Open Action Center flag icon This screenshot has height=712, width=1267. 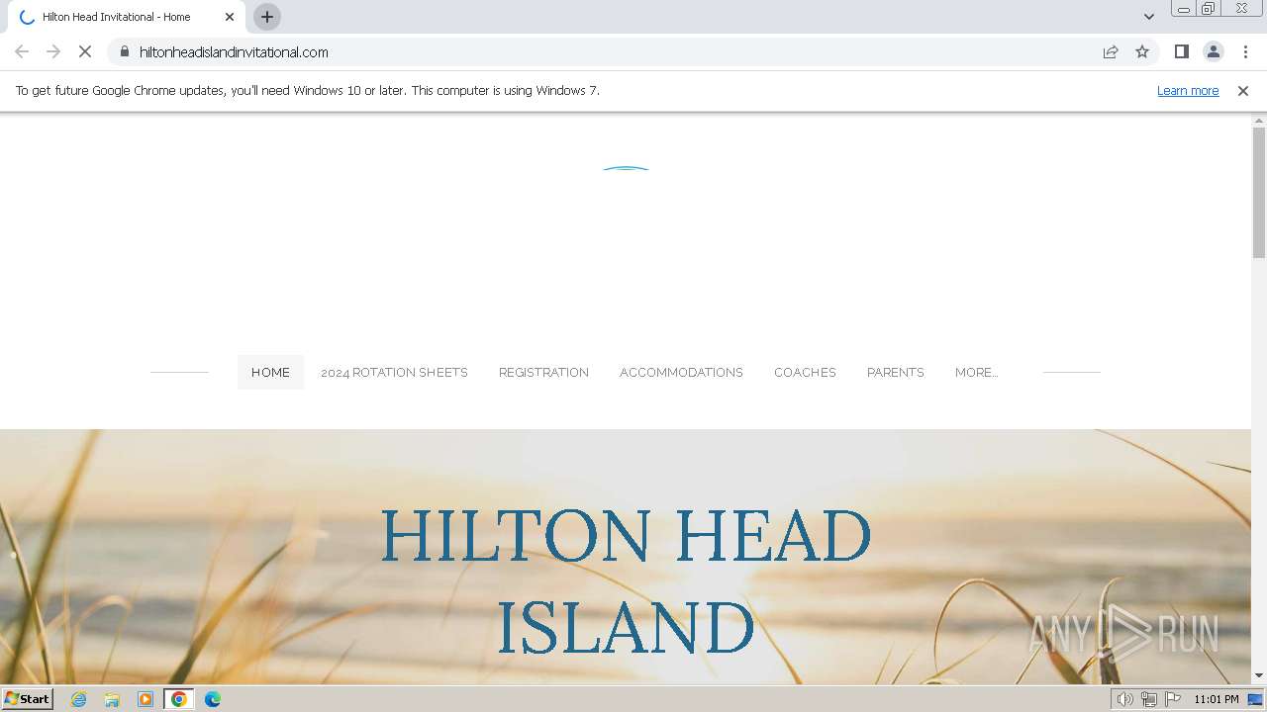pos(1173,699)
